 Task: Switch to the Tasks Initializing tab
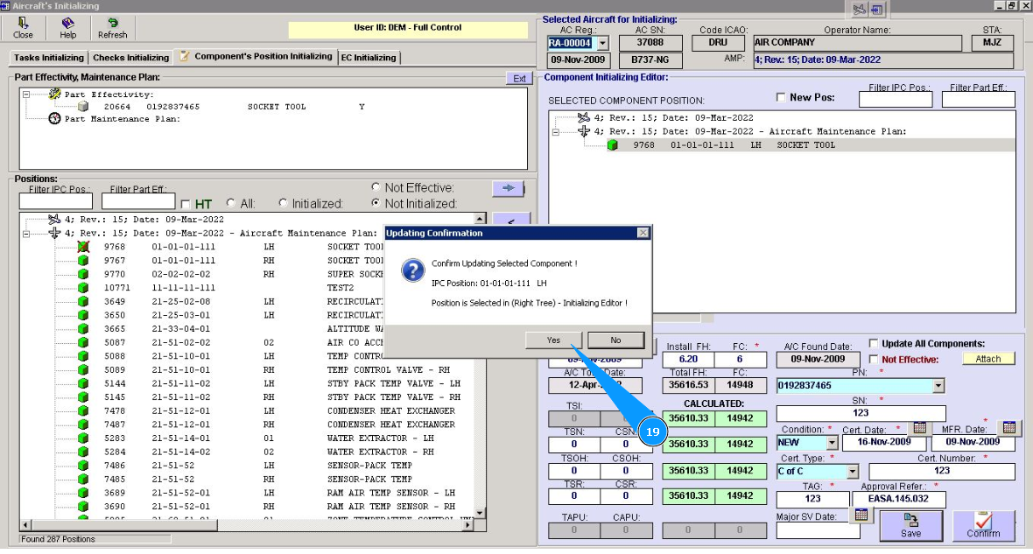coord(49,58)
